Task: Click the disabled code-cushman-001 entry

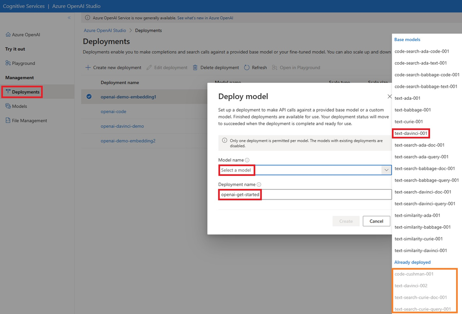Action: coord(414,274)
